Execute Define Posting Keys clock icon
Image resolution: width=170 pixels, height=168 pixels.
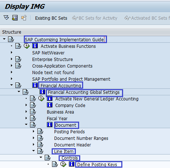pos(63,164)
